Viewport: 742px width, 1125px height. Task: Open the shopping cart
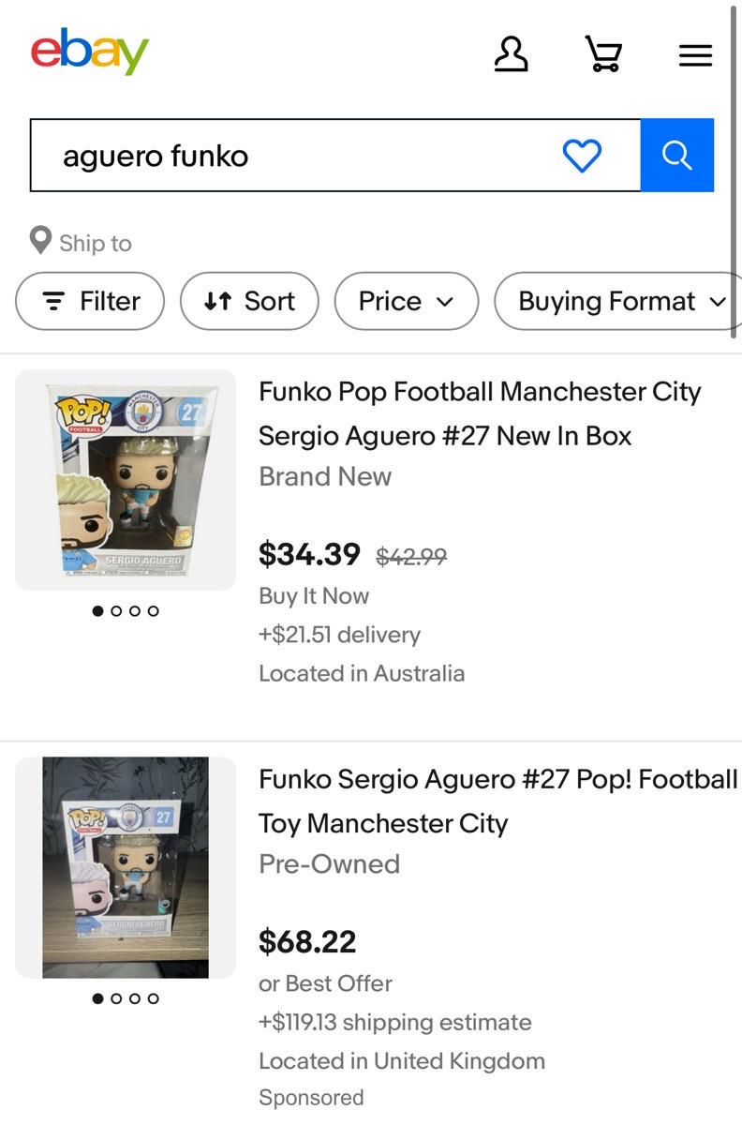(602, 54)
